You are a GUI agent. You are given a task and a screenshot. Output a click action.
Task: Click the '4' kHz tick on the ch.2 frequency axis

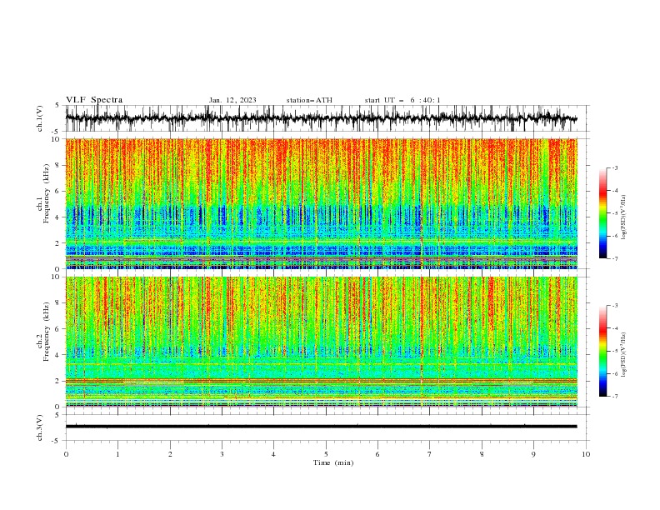click(x=58, y=355)
